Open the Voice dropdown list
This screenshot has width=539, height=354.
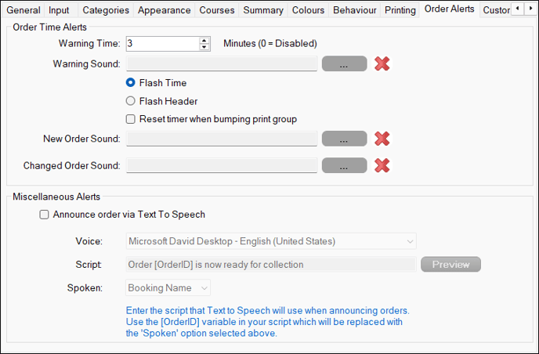pos(271,241)
